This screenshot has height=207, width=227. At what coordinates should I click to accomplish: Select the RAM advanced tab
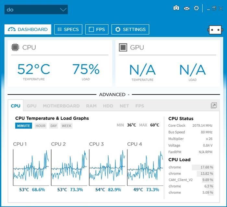coord(91,106)
